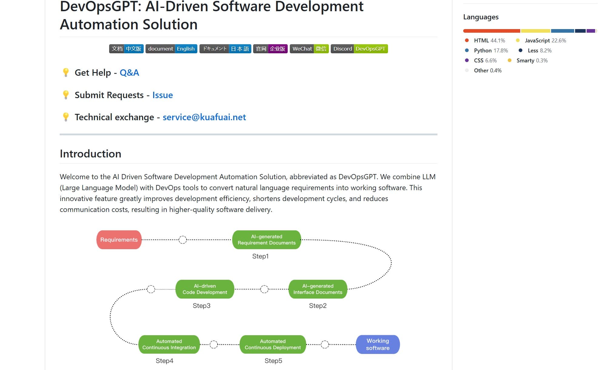Click the Other 0.4% language entry

click(x=483, y=71)
